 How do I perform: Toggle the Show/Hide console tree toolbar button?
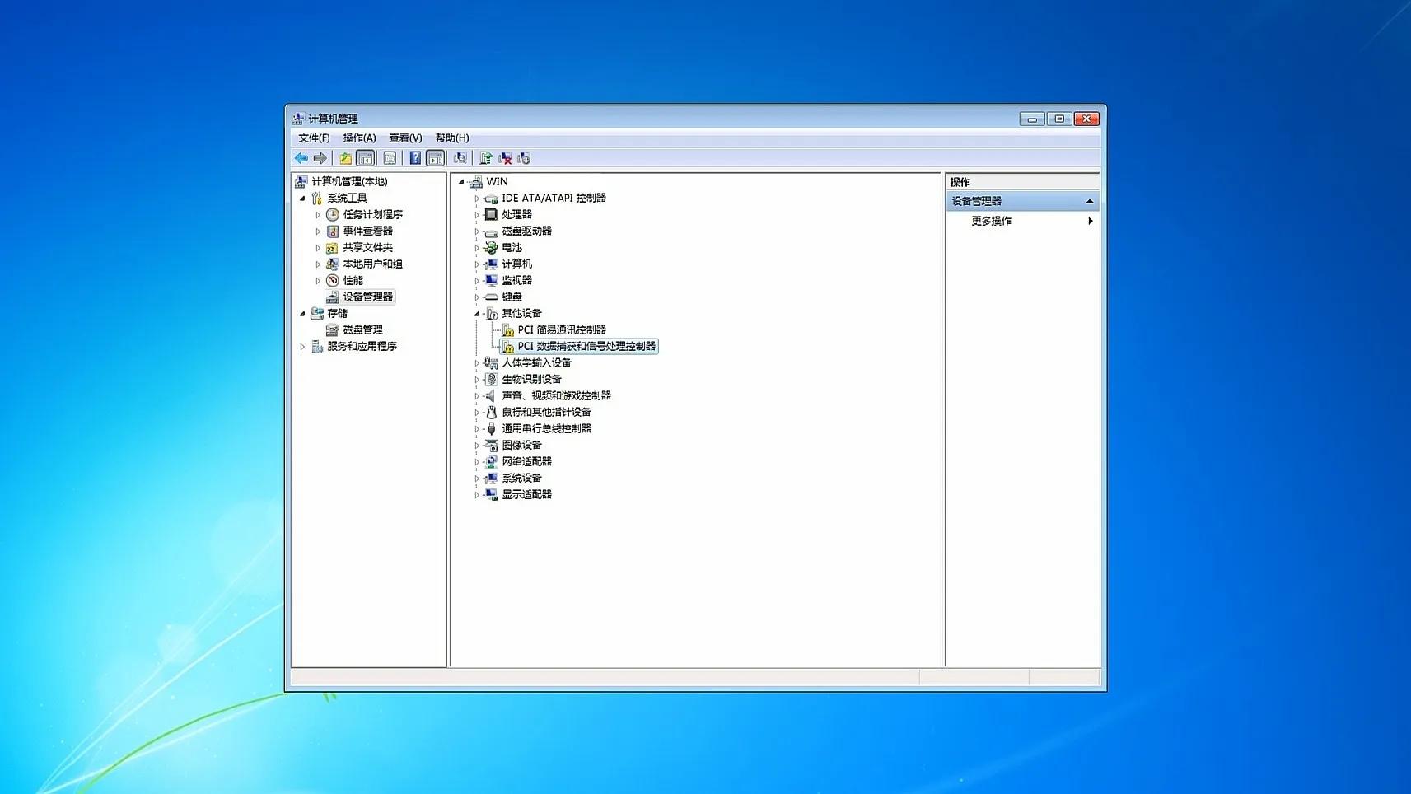(366, 158)
